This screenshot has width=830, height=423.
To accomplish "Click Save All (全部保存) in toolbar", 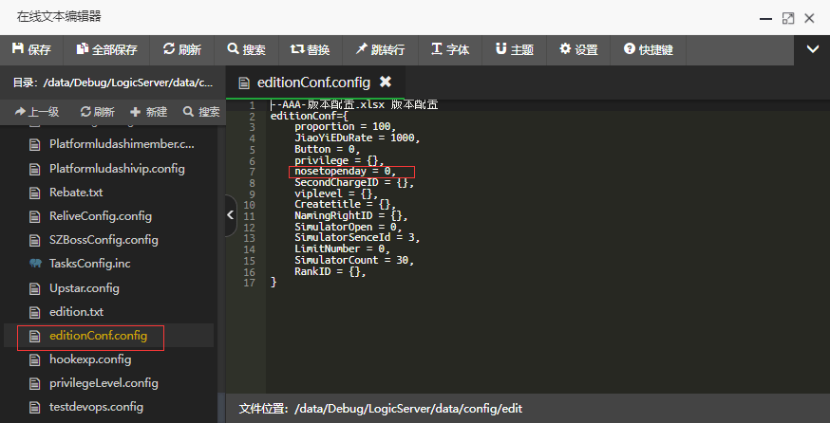I will 106,49.
